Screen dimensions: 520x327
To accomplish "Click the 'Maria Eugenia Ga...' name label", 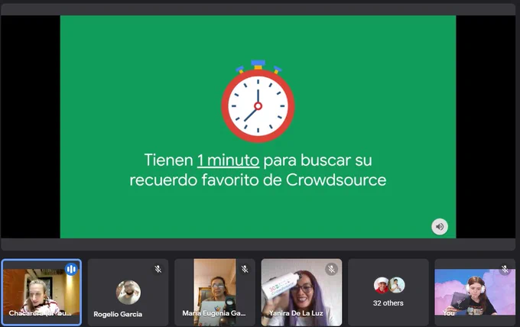I will coord(214,313).
